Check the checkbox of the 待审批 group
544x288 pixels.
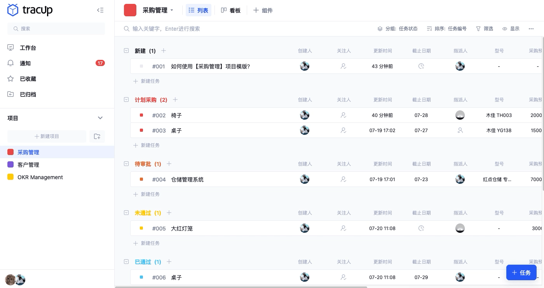coord(126,164)
